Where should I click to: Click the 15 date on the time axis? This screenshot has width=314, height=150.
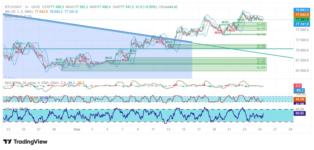point(184,129)
